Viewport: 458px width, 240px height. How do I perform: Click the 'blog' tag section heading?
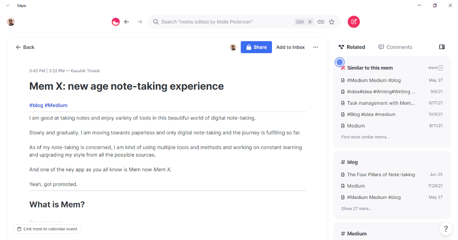coord(352,162)
